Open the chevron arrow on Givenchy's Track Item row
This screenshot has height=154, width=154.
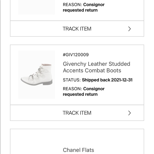[x=130, y=113]
